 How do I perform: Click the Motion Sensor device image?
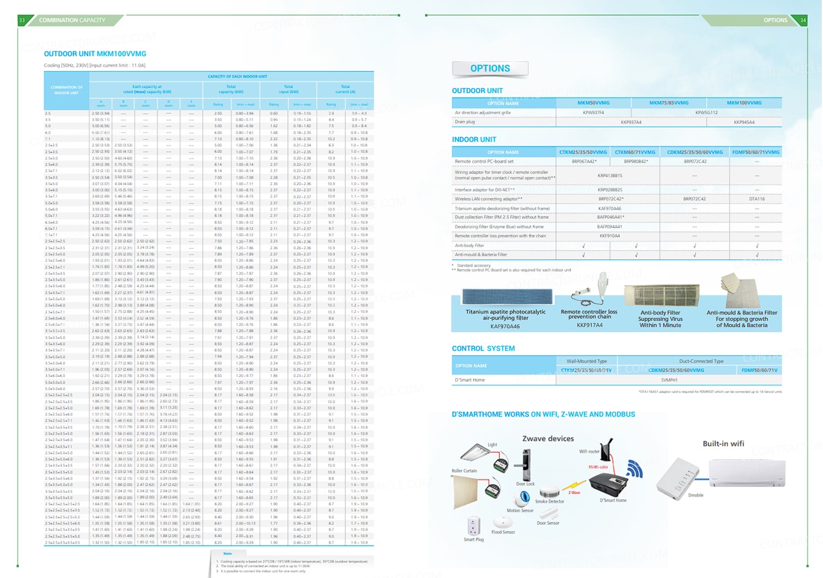tap(521, 500)
